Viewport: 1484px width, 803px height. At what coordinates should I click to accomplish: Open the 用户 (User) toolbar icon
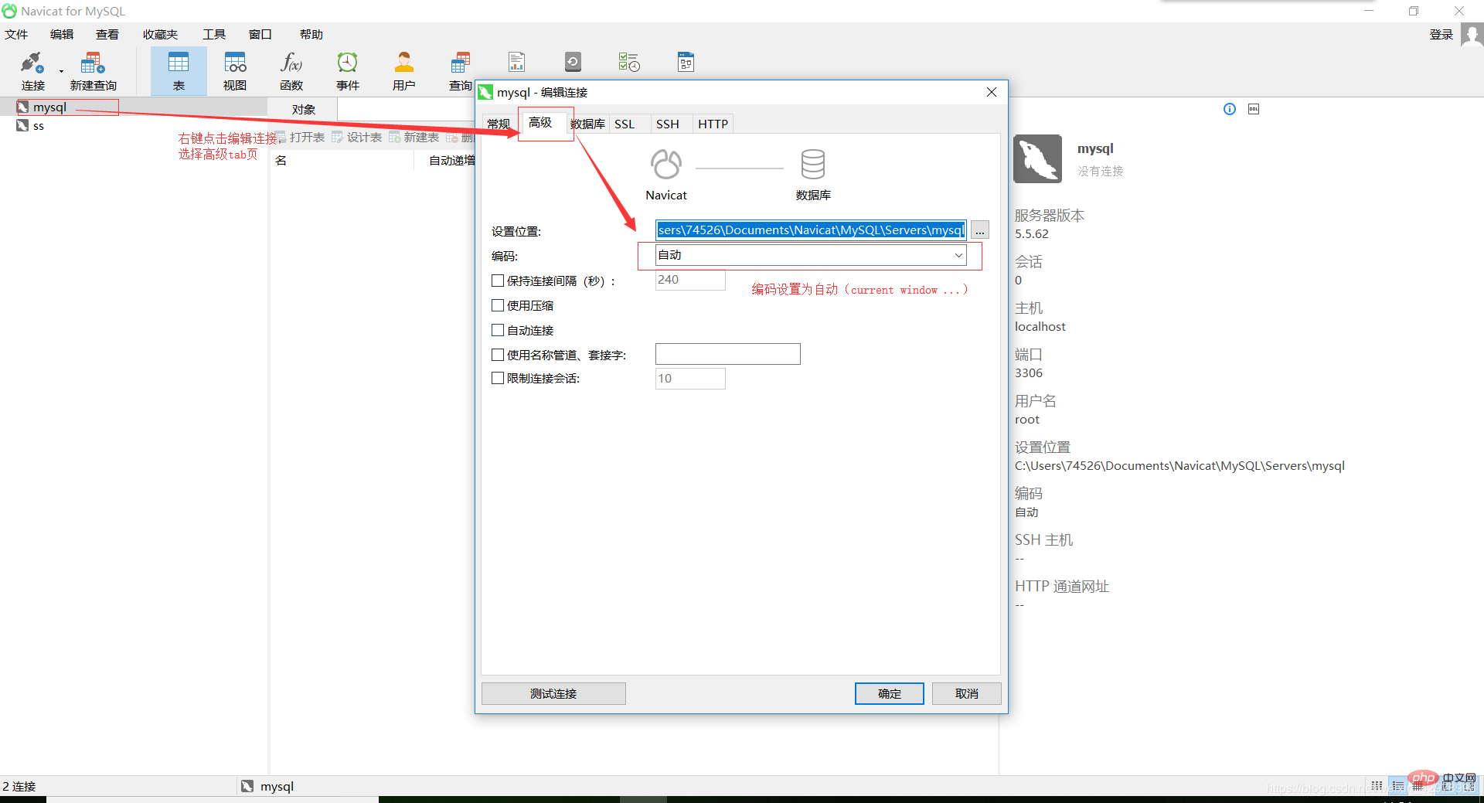tap(404, 63)
